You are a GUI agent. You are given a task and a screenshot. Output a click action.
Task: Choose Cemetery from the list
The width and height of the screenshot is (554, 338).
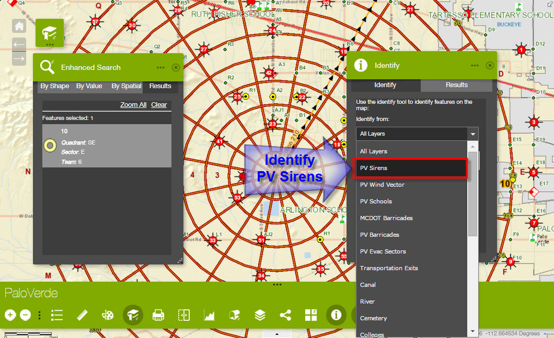coord(412,318)
